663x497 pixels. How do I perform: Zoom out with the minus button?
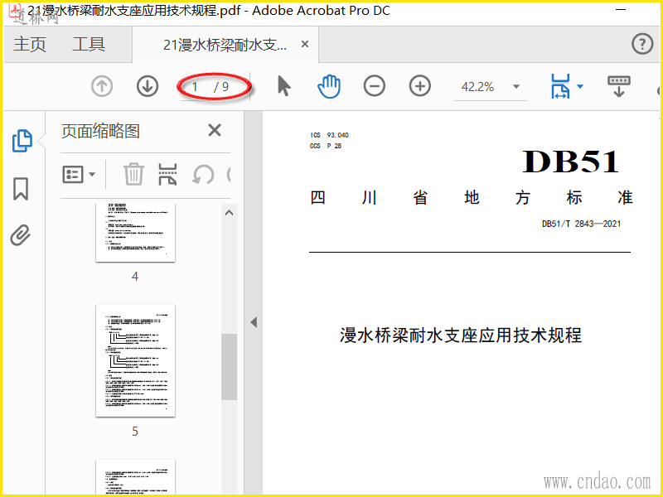[375, 86]
